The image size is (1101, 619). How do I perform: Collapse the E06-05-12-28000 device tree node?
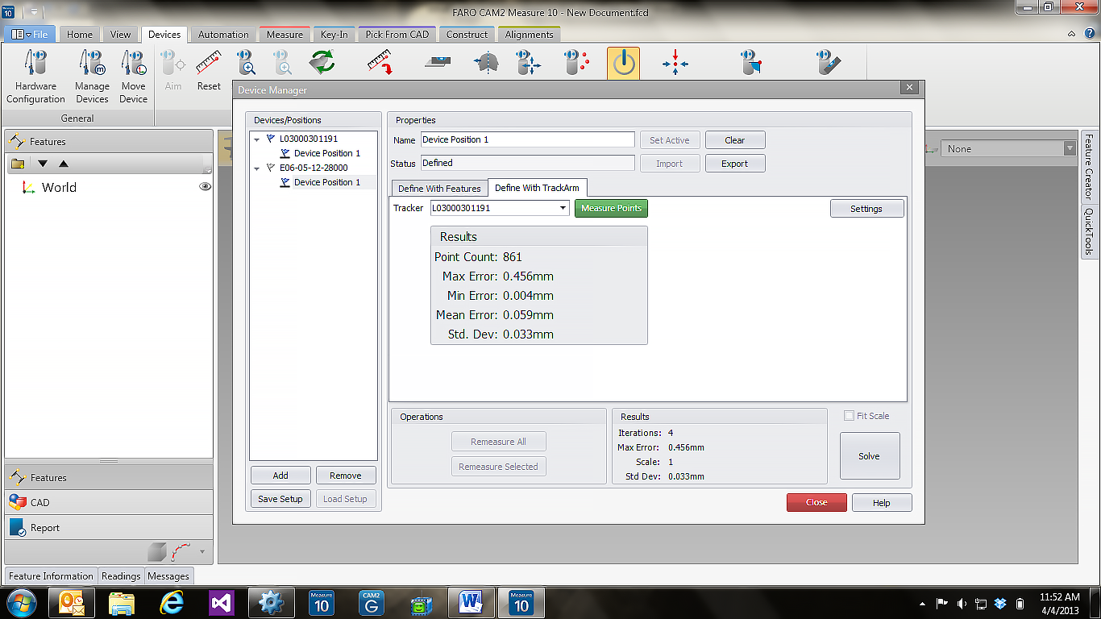257,168
